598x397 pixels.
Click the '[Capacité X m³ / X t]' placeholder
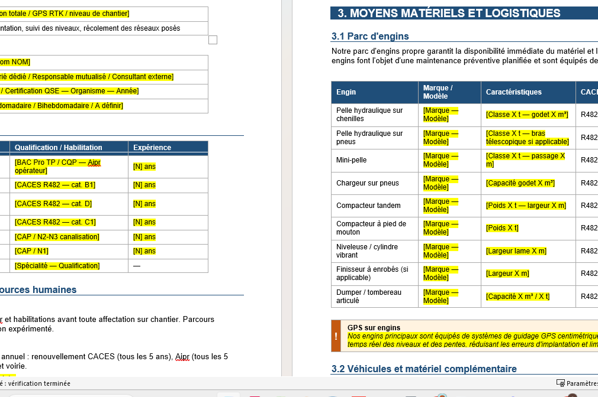click(x=517, y=297)
